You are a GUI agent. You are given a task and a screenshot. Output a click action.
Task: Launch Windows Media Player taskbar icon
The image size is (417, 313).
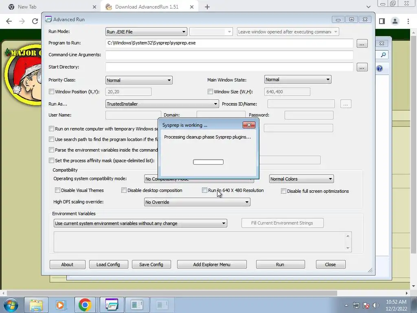[x=60, y=305]
